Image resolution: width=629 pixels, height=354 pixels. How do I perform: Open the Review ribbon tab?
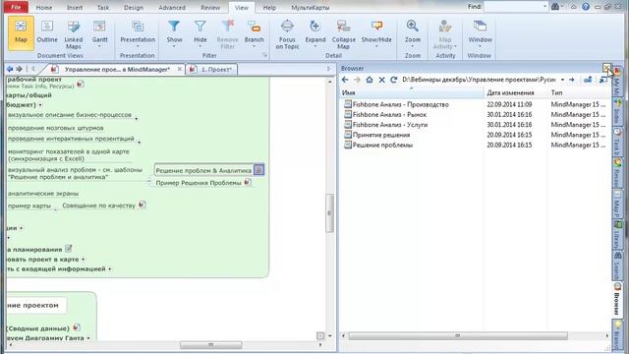click(x=210, y=7)
